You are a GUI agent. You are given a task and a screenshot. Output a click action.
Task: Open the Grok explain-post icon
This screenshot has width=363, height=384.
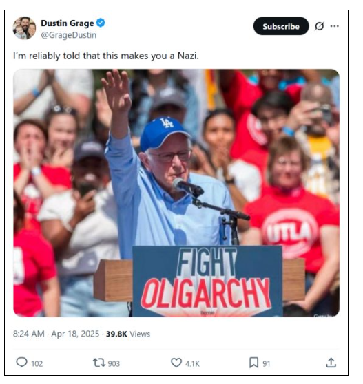pos(320,26)
